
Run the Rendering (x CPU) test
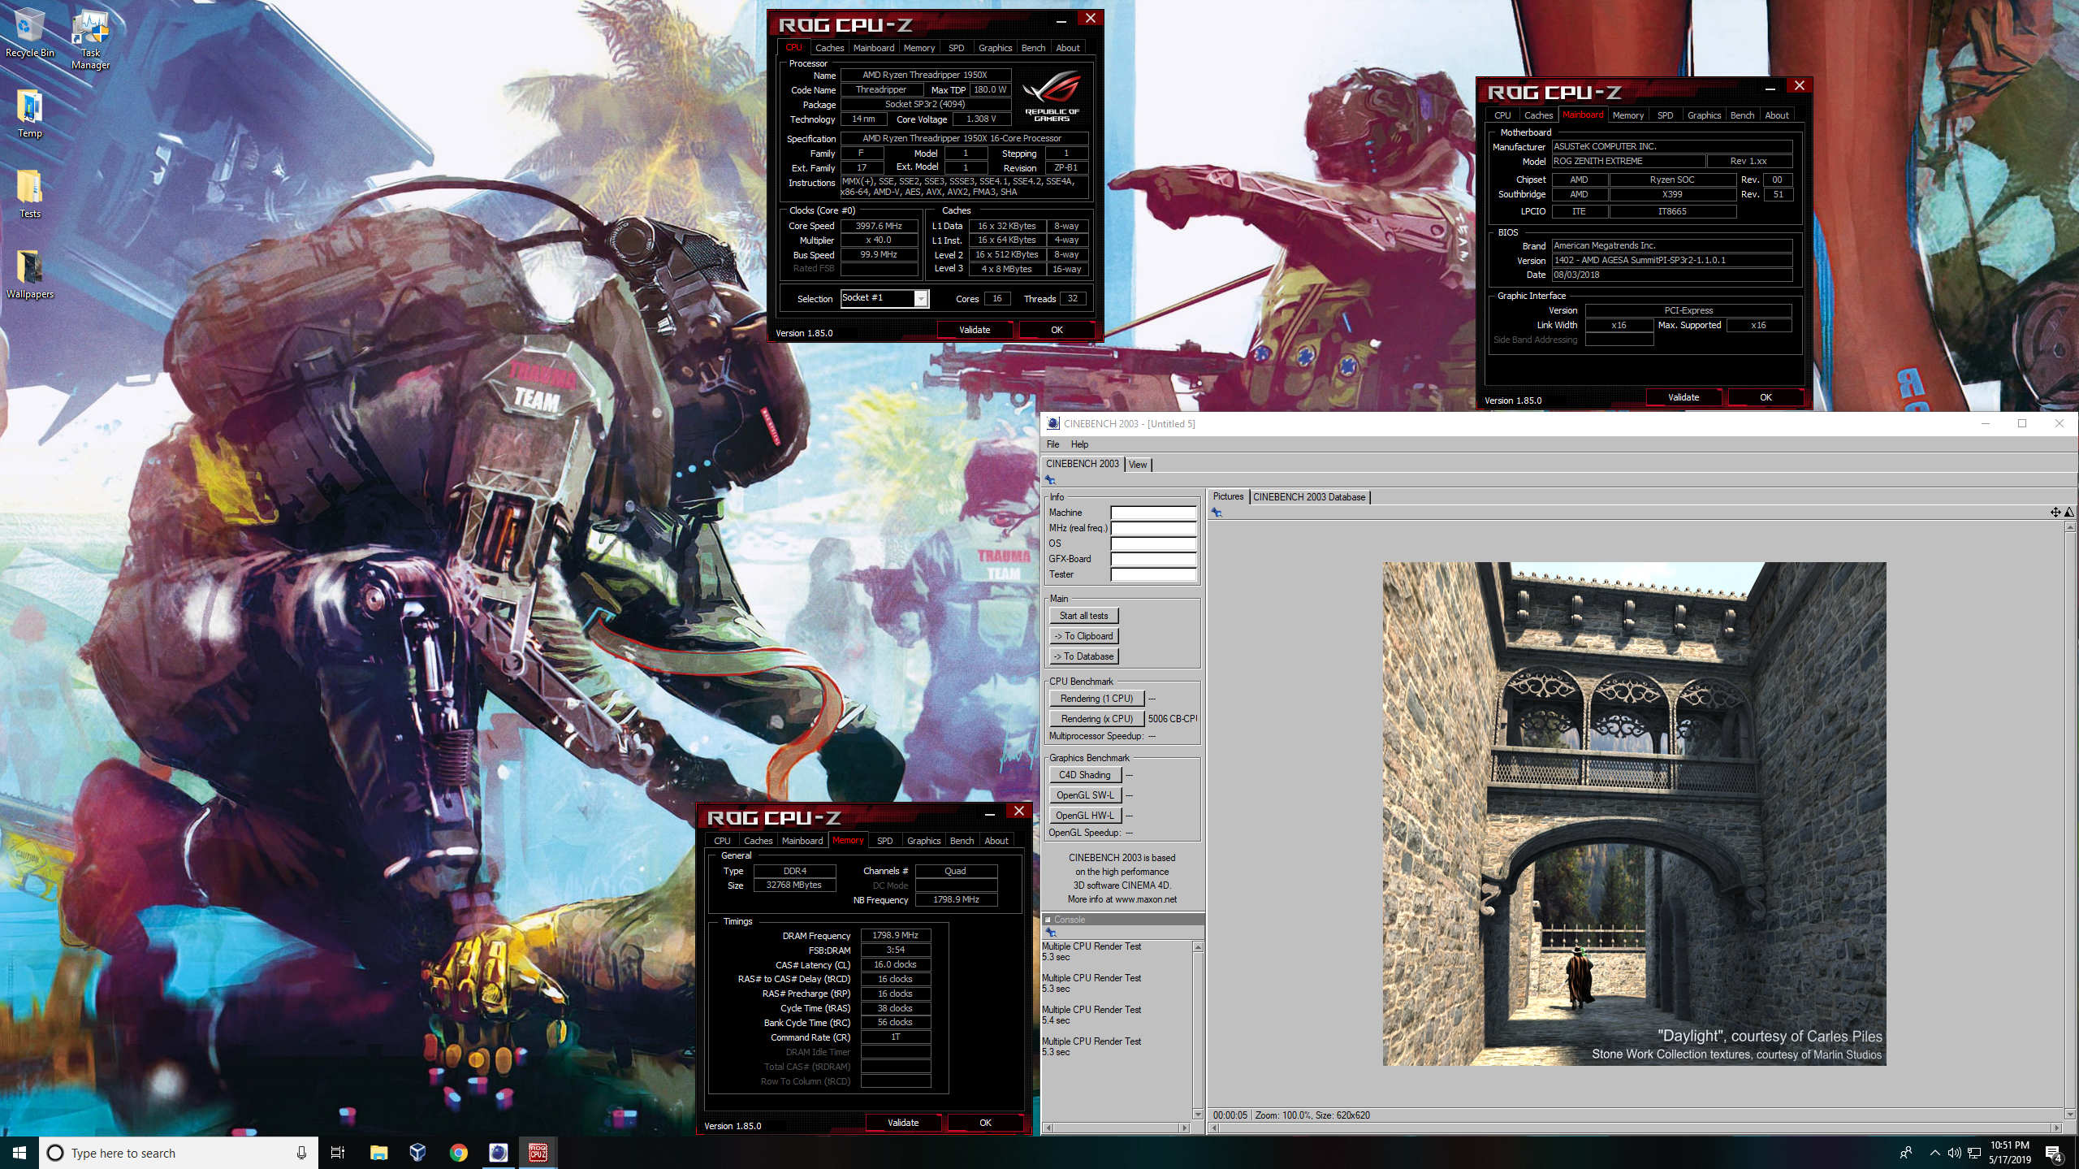[x=1096, y=719]
